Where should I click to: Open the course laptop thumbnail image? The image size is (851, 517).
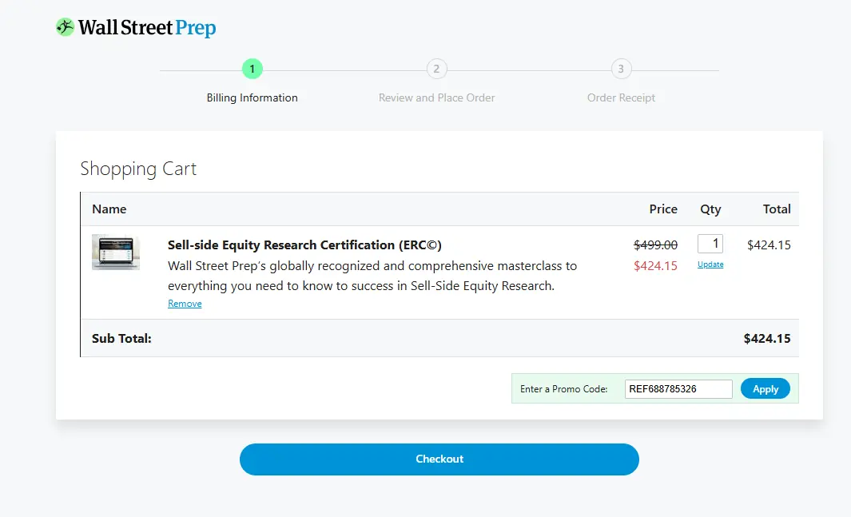(x=116, y=252)
